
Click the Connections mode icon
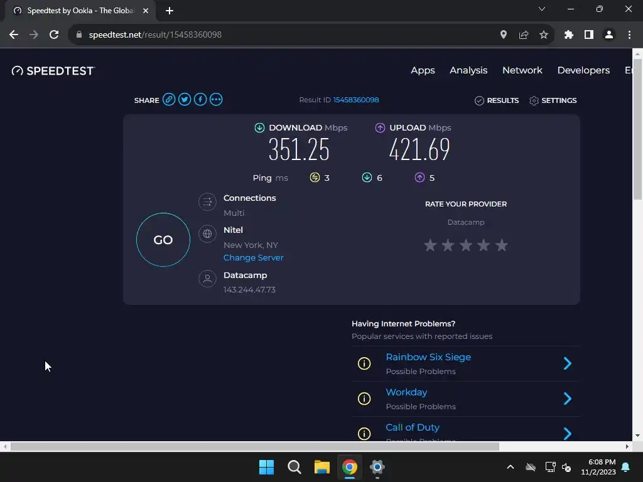pyautogui.click(x=207, y=201)
